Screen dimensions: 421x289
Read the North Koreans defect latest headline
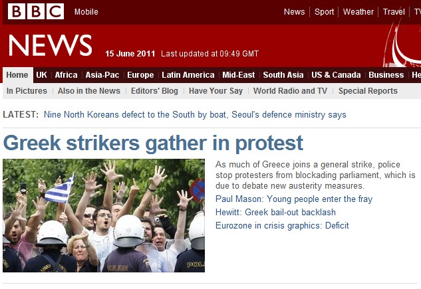tap(195, 115)
